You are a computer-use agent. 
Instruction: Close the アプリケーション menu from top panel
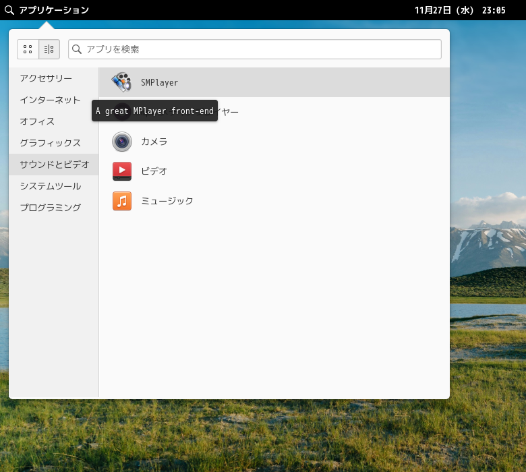click(47, 10)
